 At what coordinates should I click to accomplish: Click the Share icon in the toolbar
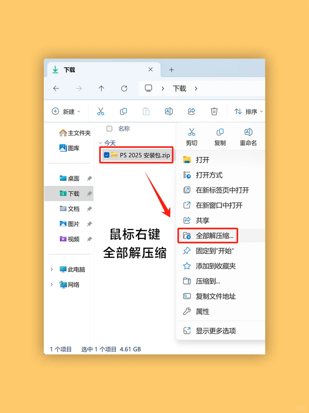coord(191,111)
